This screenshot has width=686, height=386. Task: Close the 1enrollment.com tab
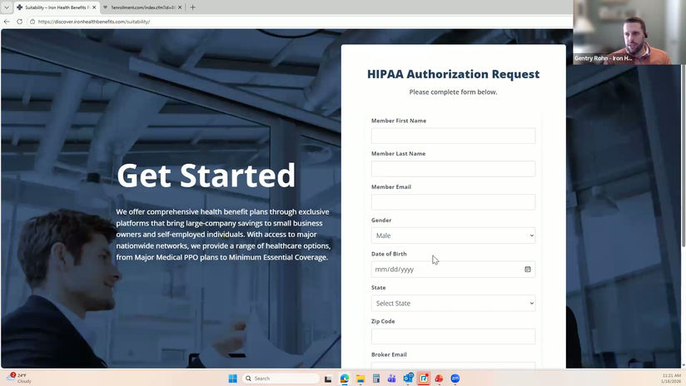tap(180, 7)
